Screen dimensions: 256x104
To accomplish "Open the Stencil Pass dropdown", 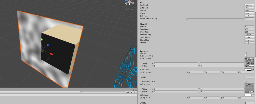I will [249, 37].
